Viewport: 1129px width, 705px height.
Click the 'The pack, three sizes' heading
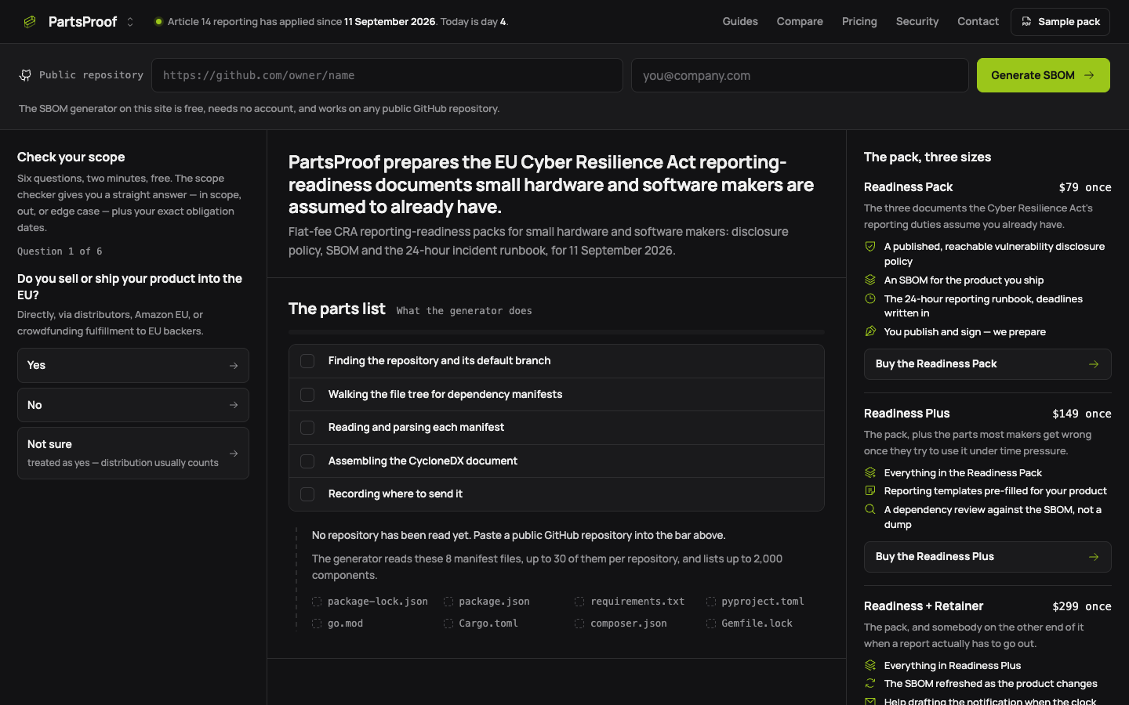pyautogui.click(x=928, y=157)
